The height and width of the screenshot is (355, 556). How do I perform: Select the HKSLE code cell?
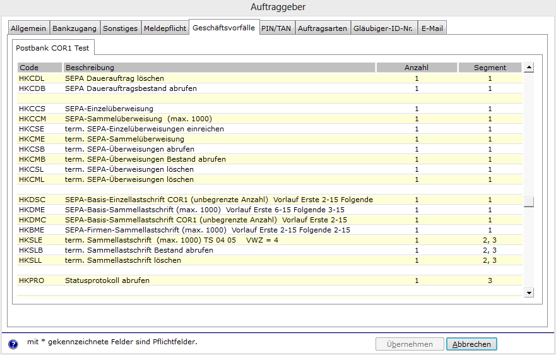[30, 240]
